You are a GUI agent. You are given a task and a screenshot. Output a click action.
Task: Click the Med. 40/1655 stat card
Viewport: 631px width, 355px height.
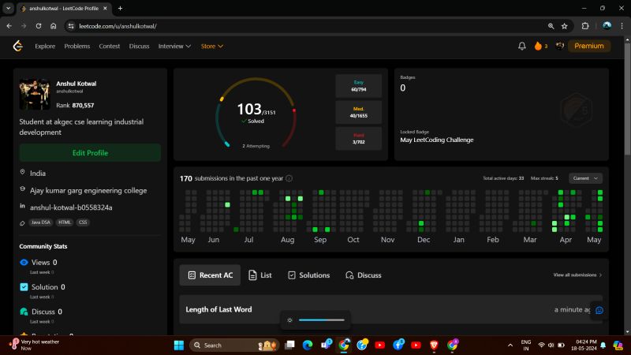pyautogui.click(x=359, y=112)
